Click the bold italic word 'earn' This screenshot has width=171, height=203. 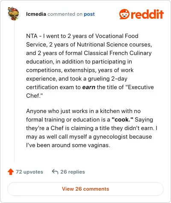[89, 87]
